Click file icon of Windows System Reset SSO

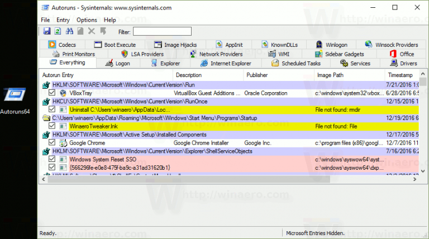pos(63,159)
